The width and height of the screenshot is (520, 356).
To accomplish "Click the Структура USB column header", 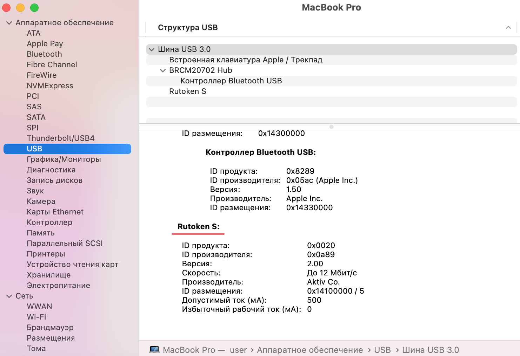I will (x=188, y=27).
